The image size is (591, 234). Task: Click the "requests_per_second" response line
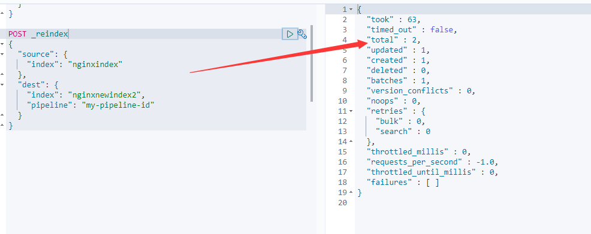coord(432,162)
